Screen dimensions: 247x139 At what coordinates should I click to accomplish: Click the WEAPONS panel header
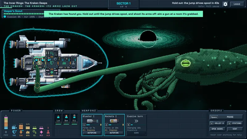[89, 111]
